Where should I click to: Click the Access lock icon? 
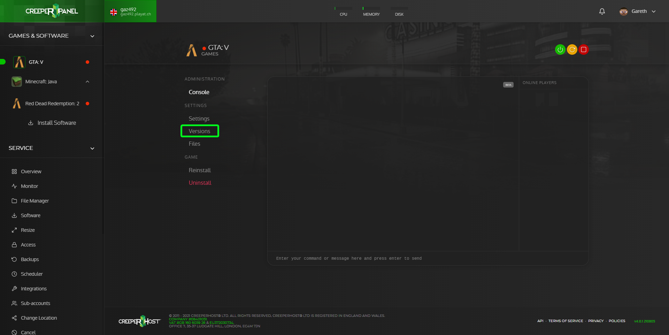coord(14,245)
